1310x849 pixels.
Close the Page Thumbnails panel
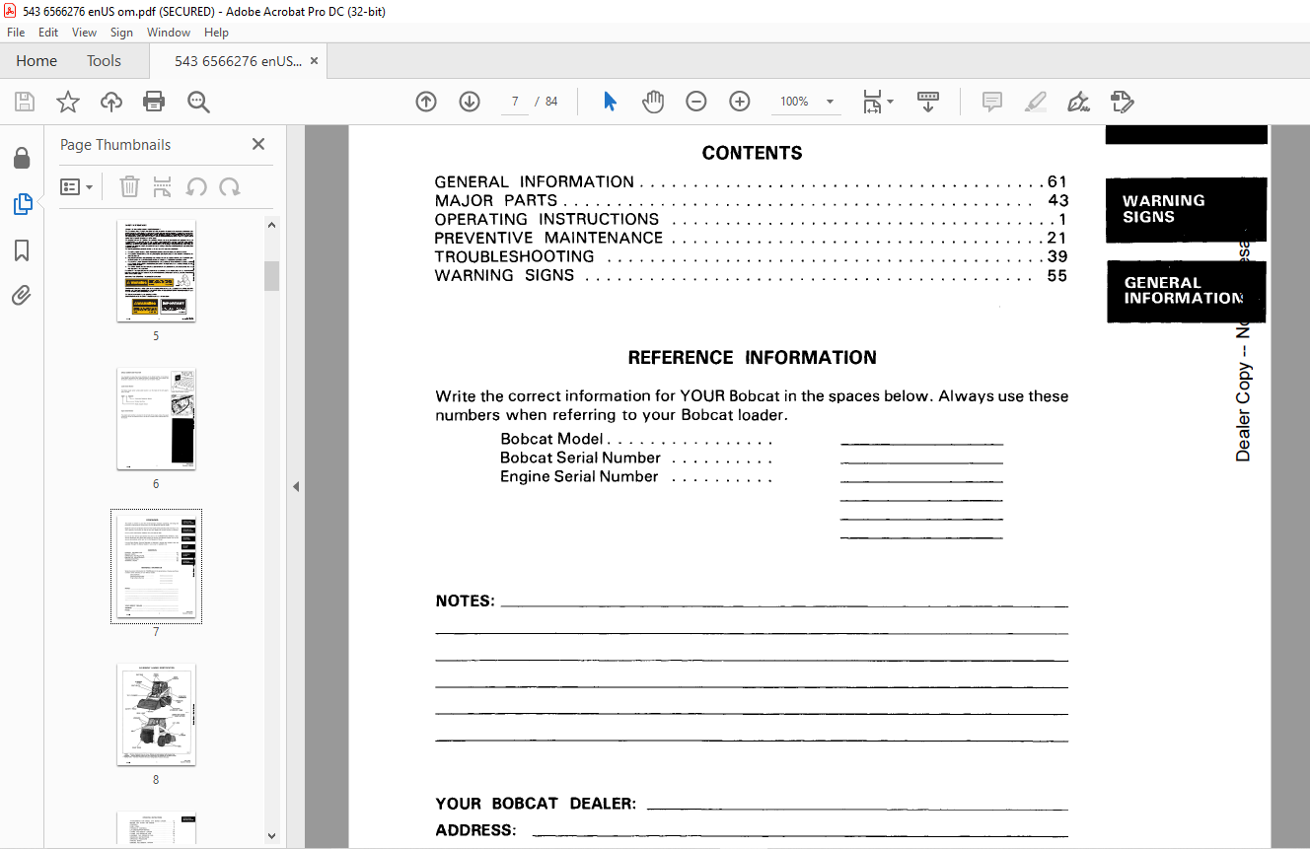[258, 144]
